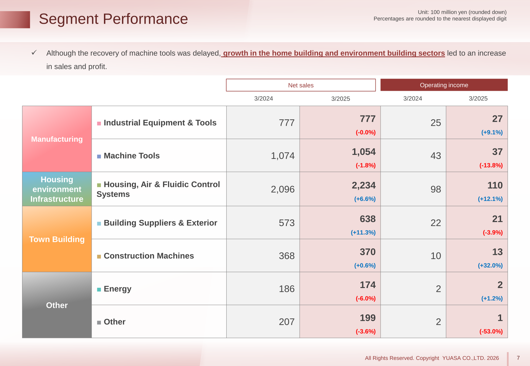This screenshot has height=366, width=530.
Task: Click the 207 net sales value
Action: [x=287, y=322]
